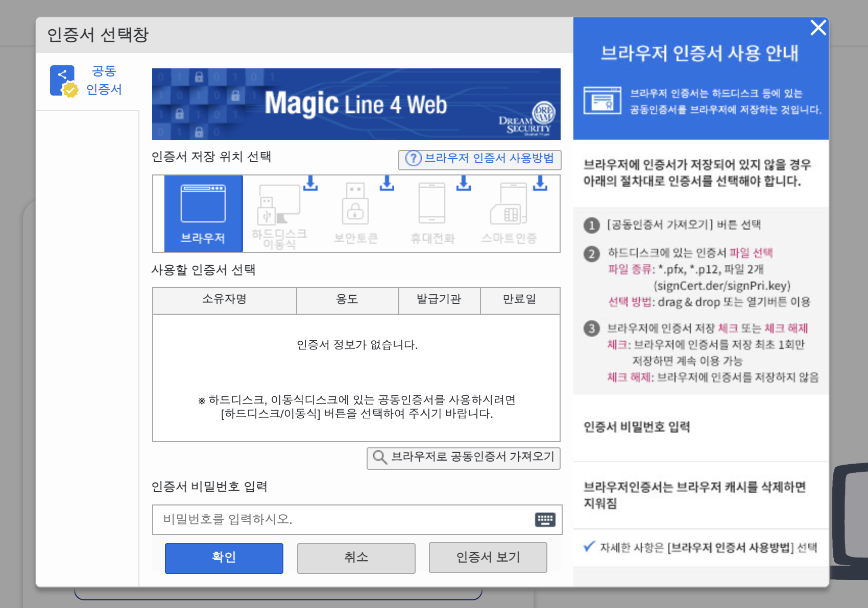Click step 1 number badge in guide

point(592,225)
